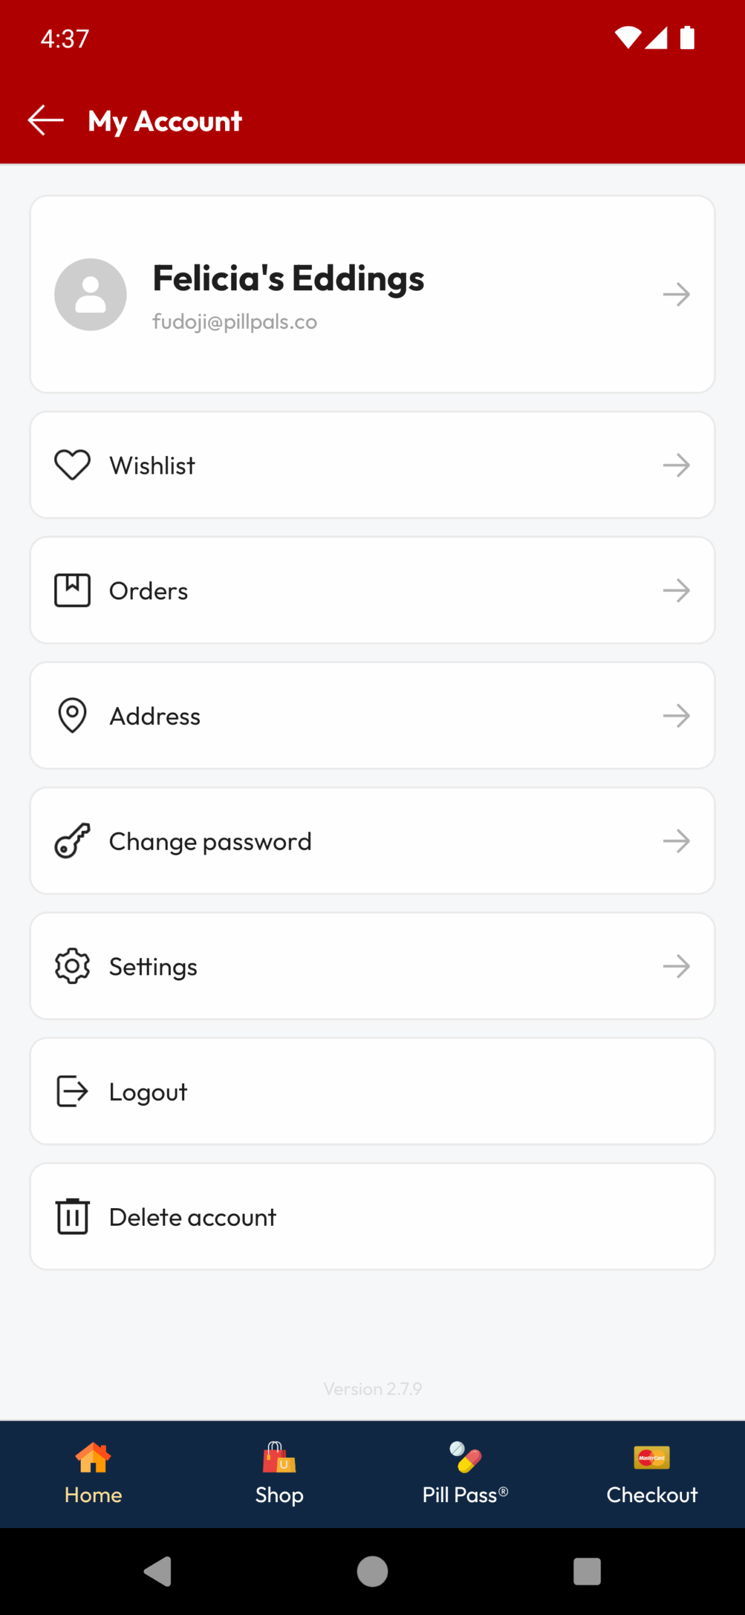Tap the key icon for Change password

[x=72, y=841]
